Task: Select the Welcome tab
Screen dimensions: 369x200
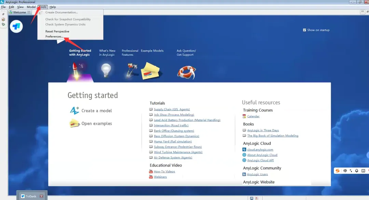Action: (x=19, y=12)
